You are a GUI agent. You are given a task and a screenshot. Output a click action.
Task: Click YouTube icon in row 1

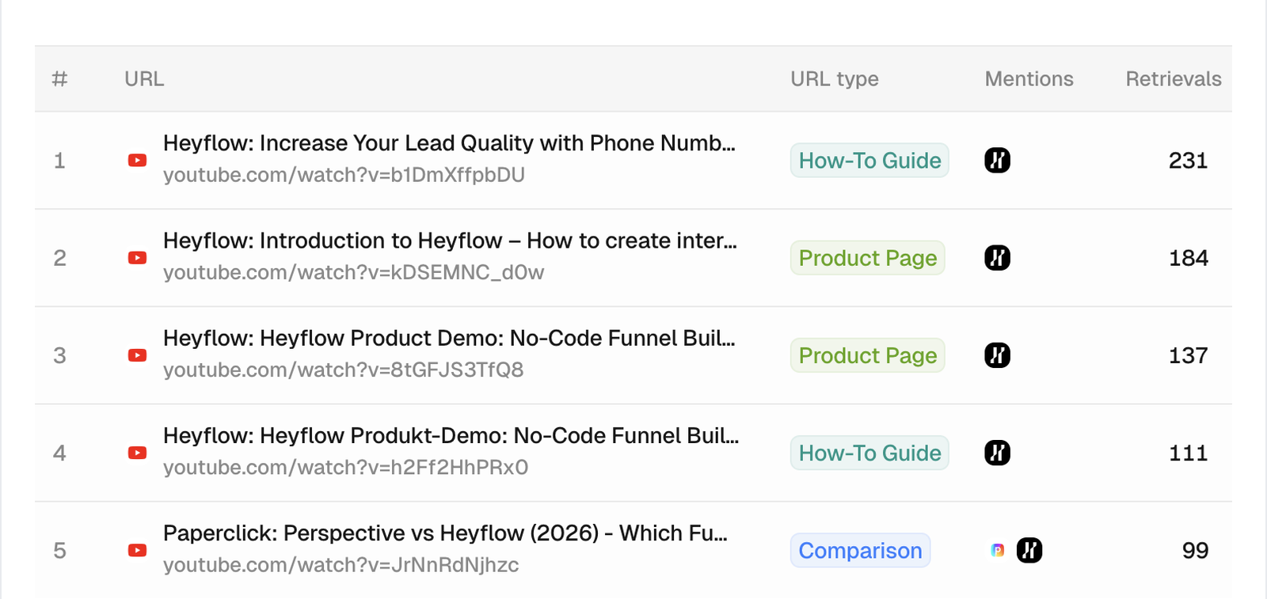tap(137, 161)
